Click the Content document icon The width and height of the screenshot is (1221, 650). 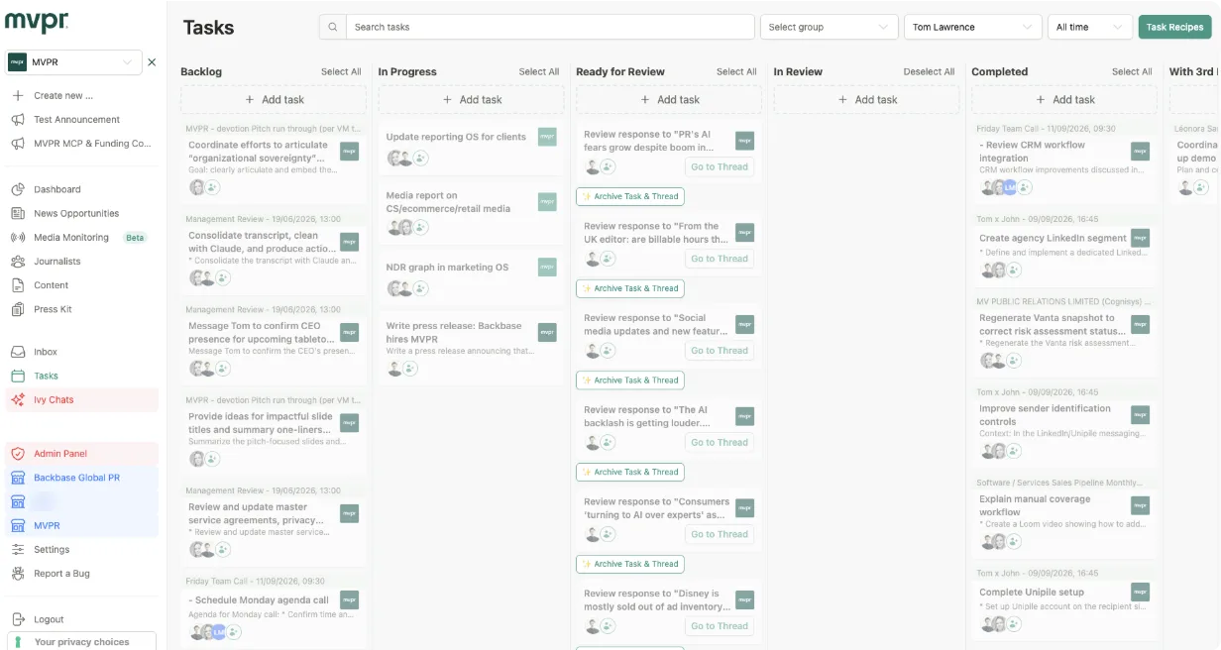17,285
